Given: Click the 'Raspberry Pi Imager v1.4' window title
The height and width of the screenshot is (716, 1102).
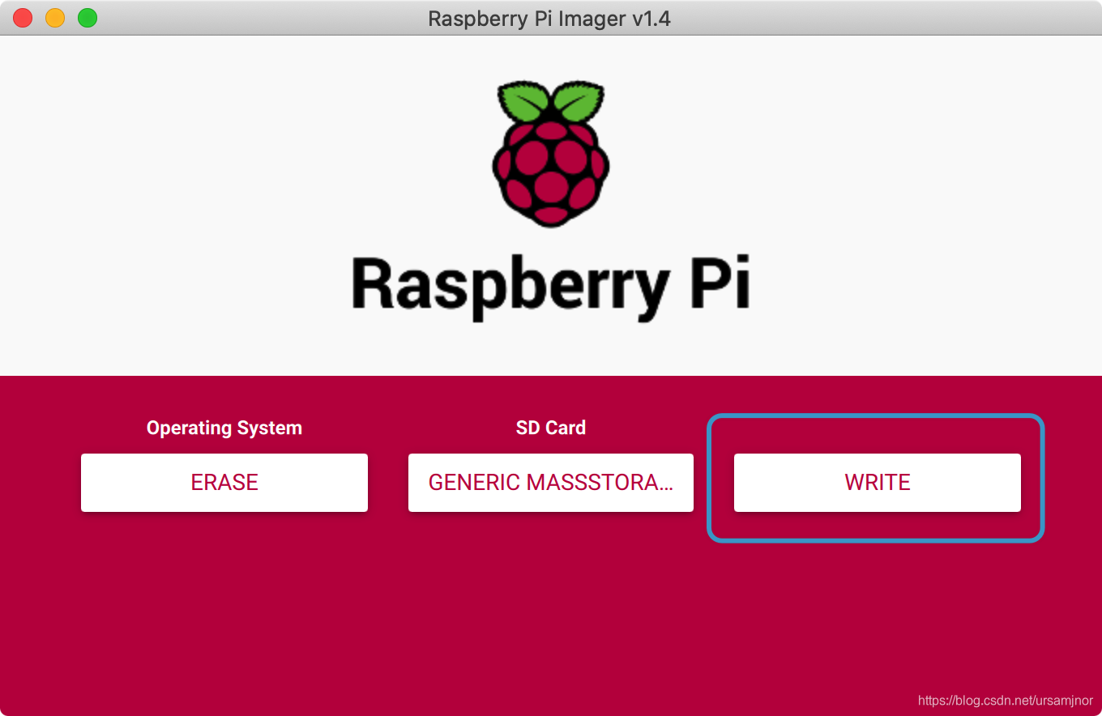Looking at the screenshot, I should coord(549,18).
